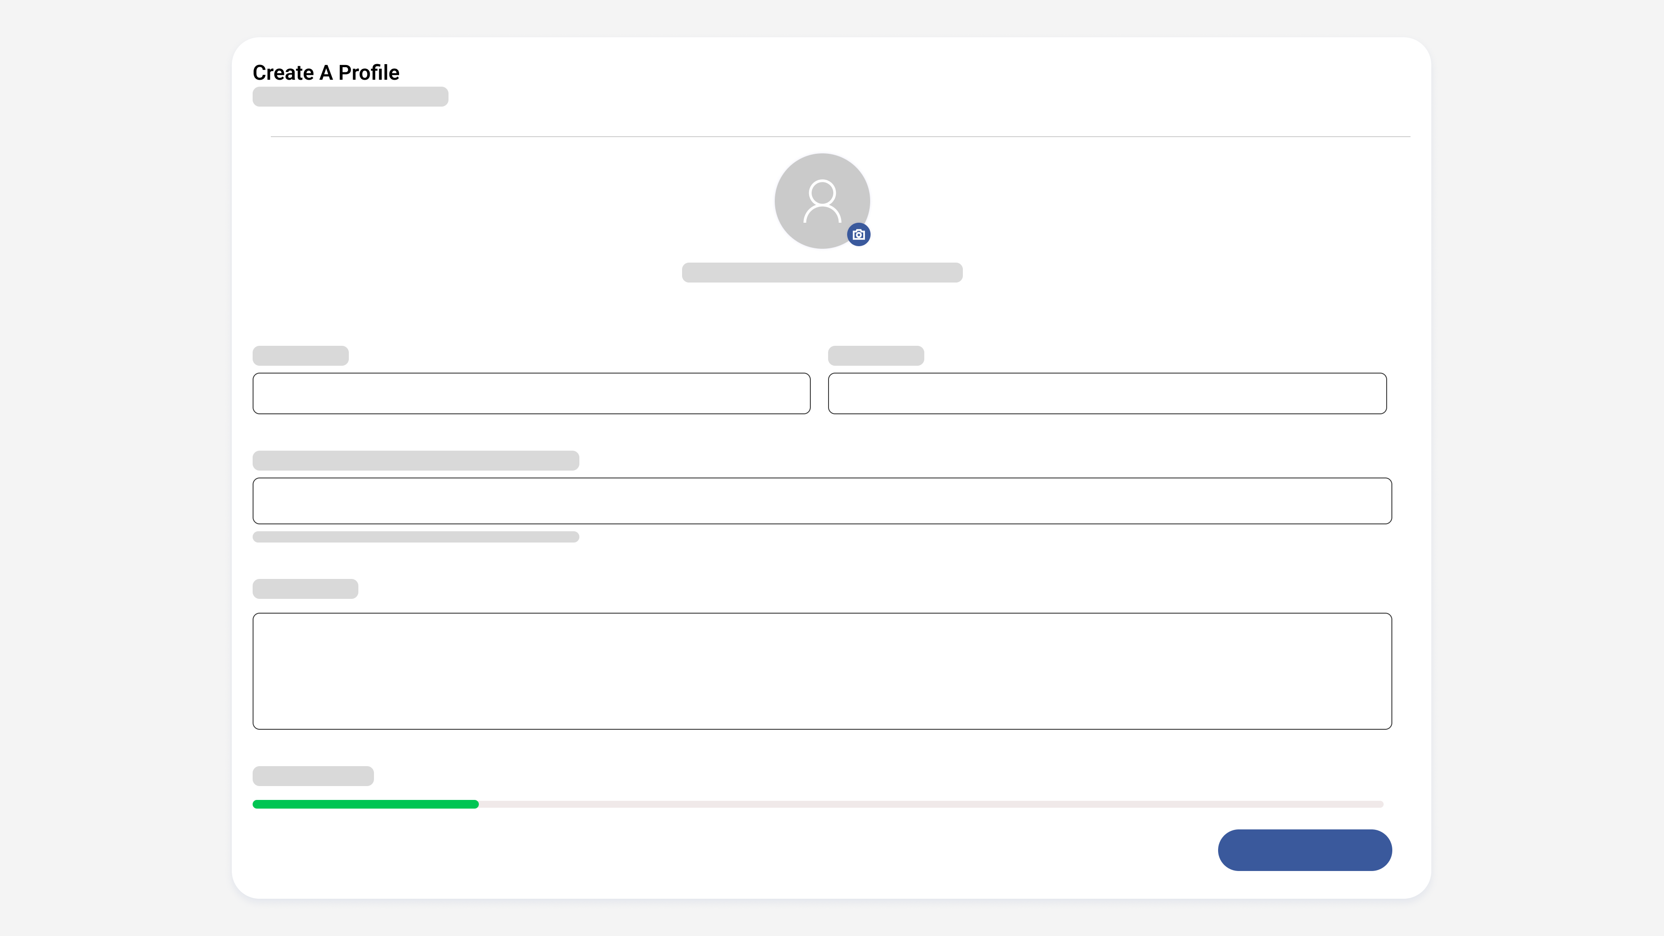Click the thin helper-text placeholder below full-width input
This screenshot has height=936, width=1664.
416,537
